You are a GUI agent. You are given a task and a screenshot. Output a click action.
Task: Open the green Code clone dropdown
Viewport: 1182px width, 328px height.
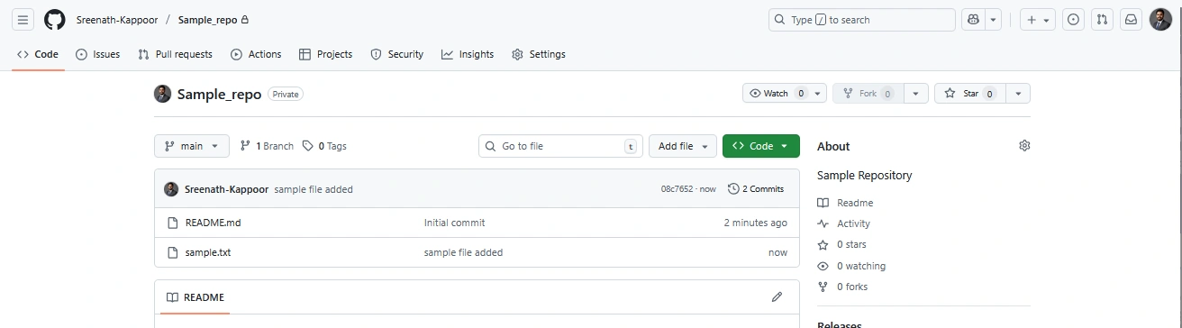pyautogui.click(x=761, y=146)
